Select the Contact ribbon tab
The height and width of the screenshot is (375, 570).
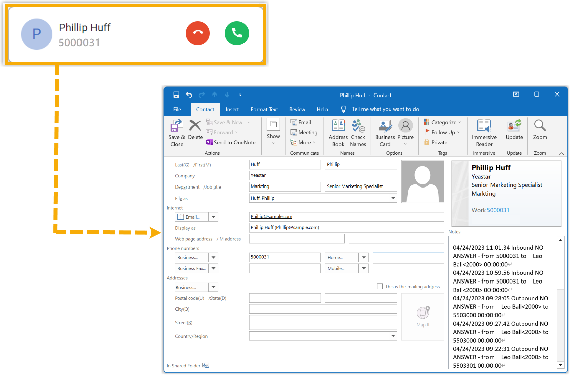[x=205, y=109]
